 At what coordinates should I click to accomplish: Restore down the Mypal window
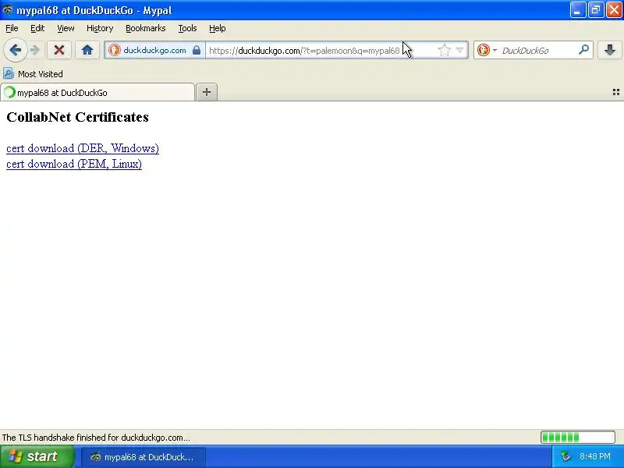[x=596, y=10]
